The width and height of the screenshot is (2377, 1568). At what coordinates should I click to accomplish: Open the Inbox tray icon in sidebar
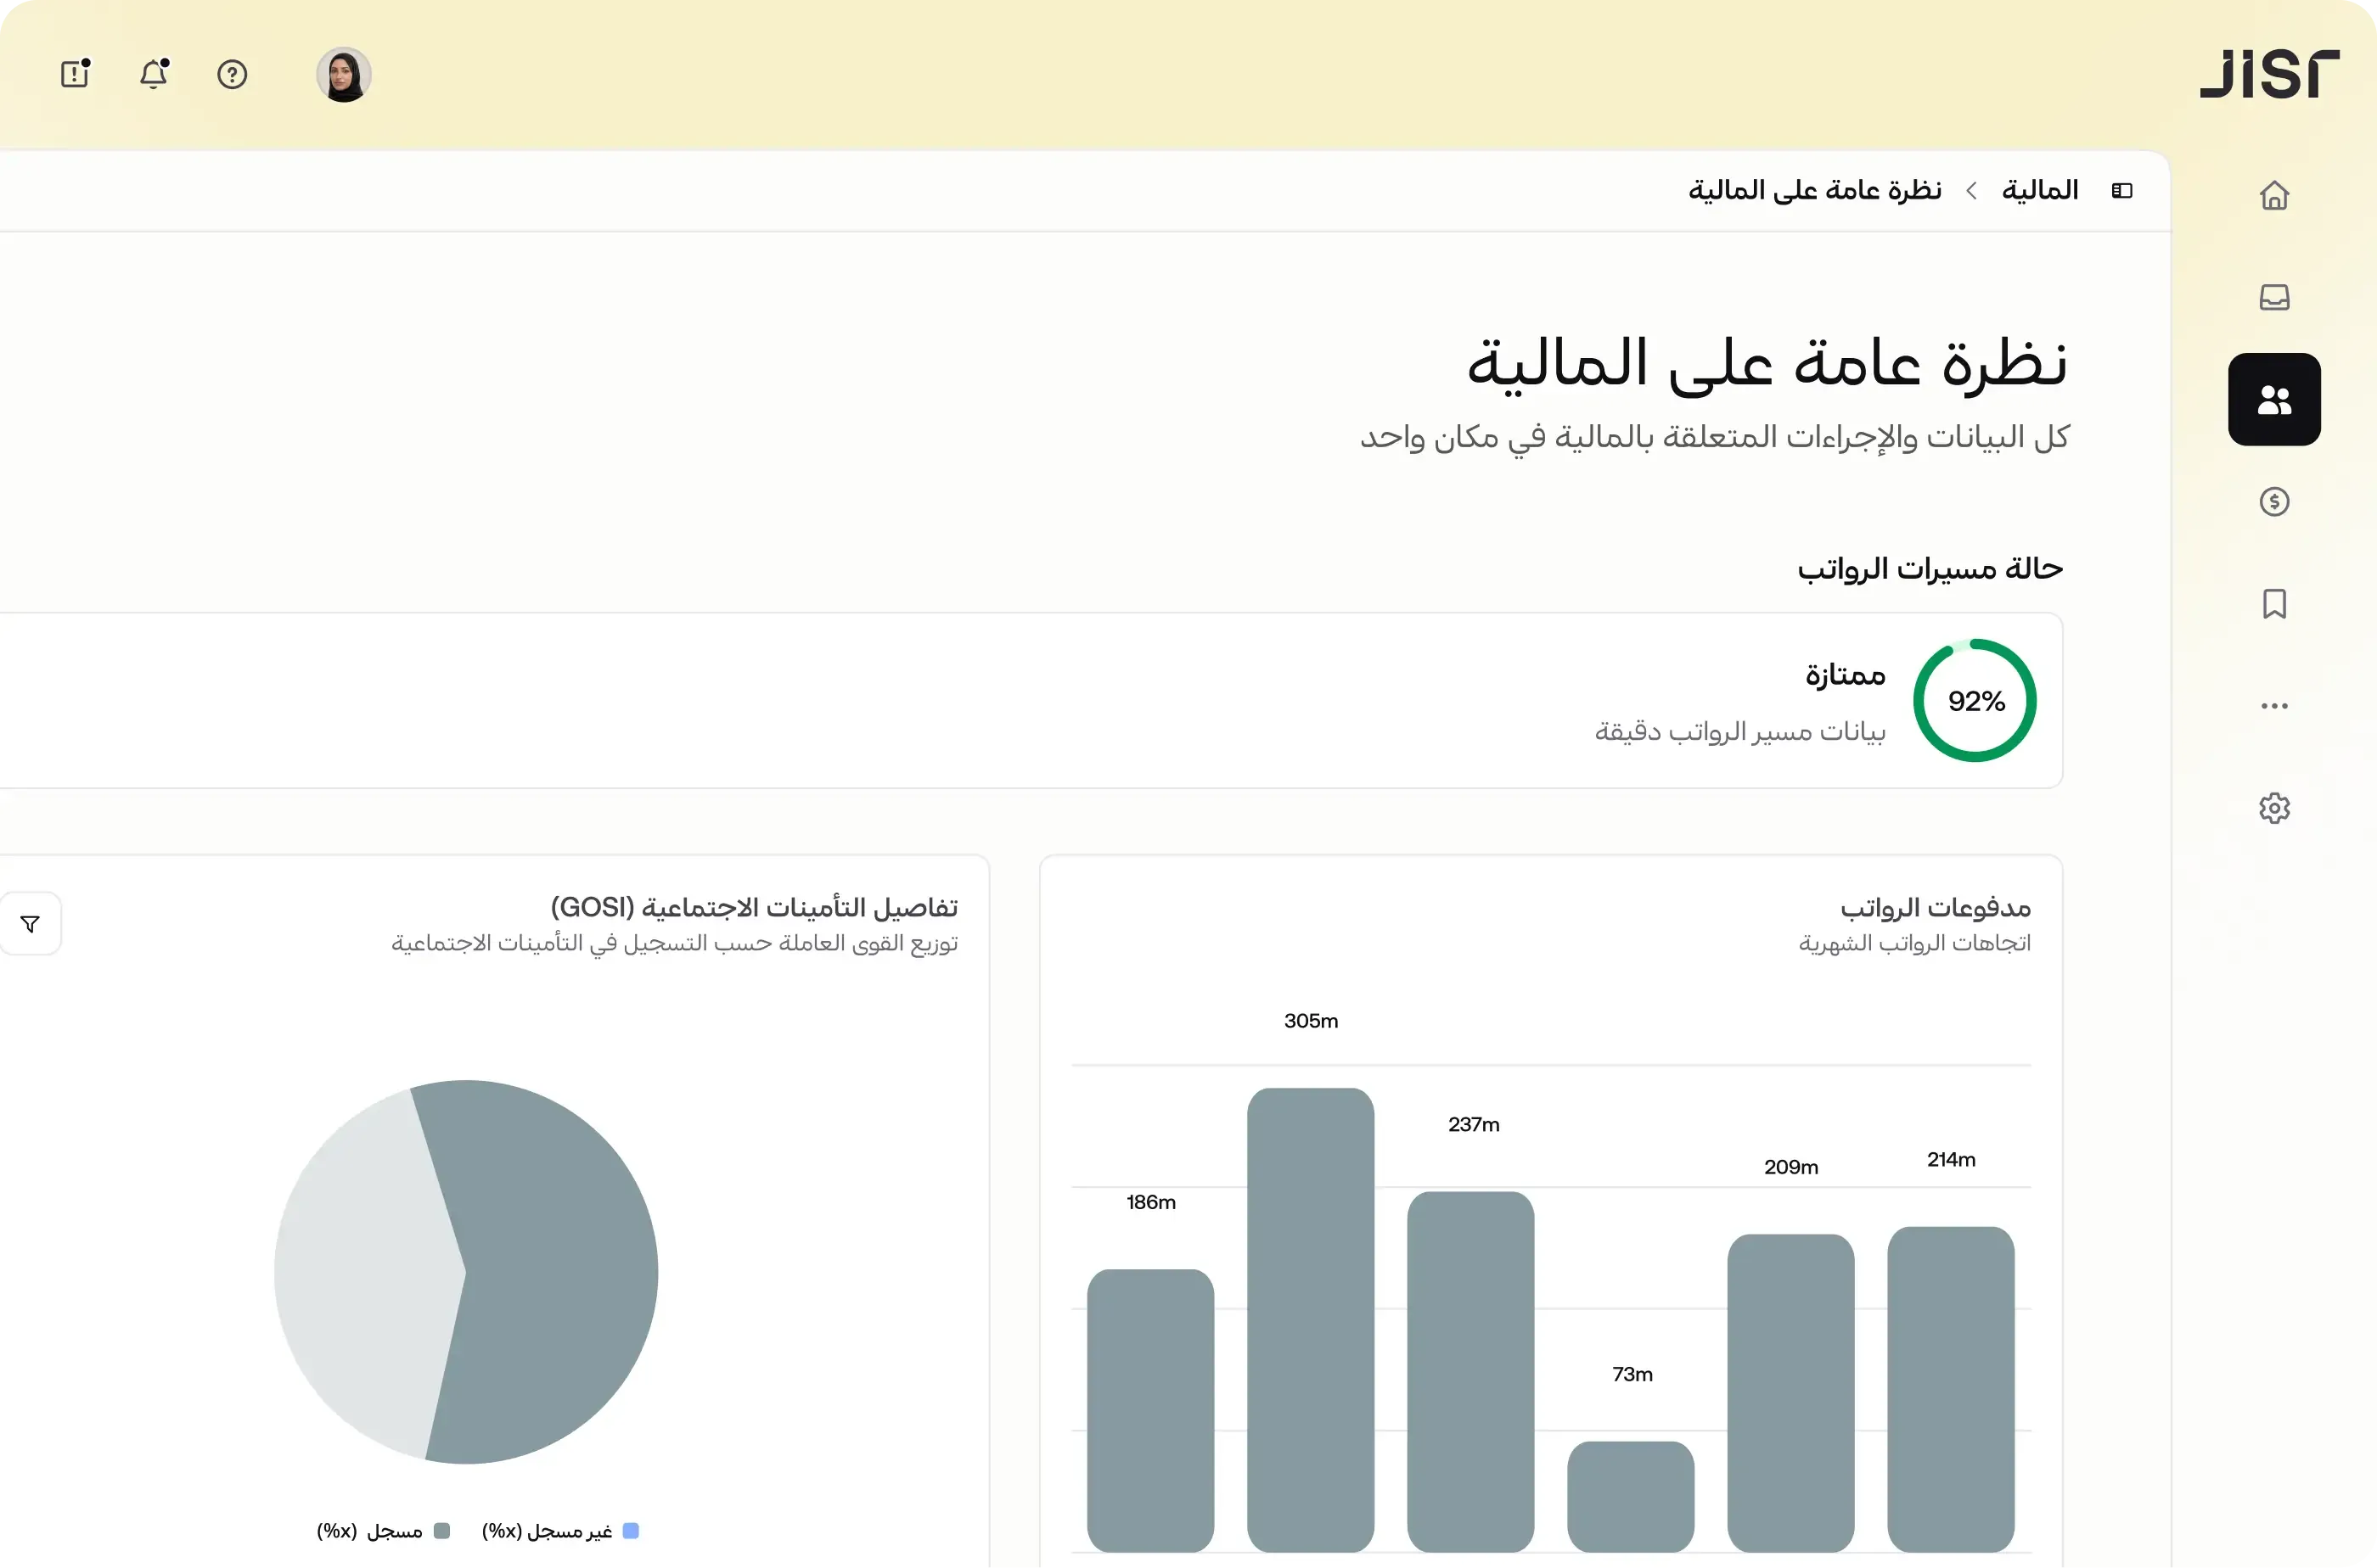(x=2274, y=297)
